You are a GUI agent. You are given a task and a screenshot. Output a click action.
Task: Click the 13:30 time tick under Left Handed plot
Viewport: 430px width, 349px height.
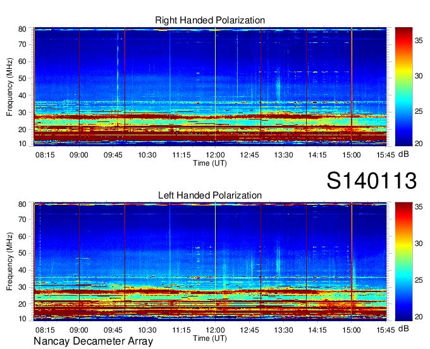(283, 330)
